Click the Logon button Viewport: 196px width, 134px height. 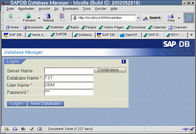17,104
